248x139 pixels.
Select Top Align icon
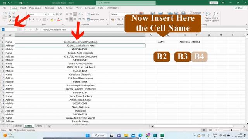pyautogui.click(x=67, y=14)
